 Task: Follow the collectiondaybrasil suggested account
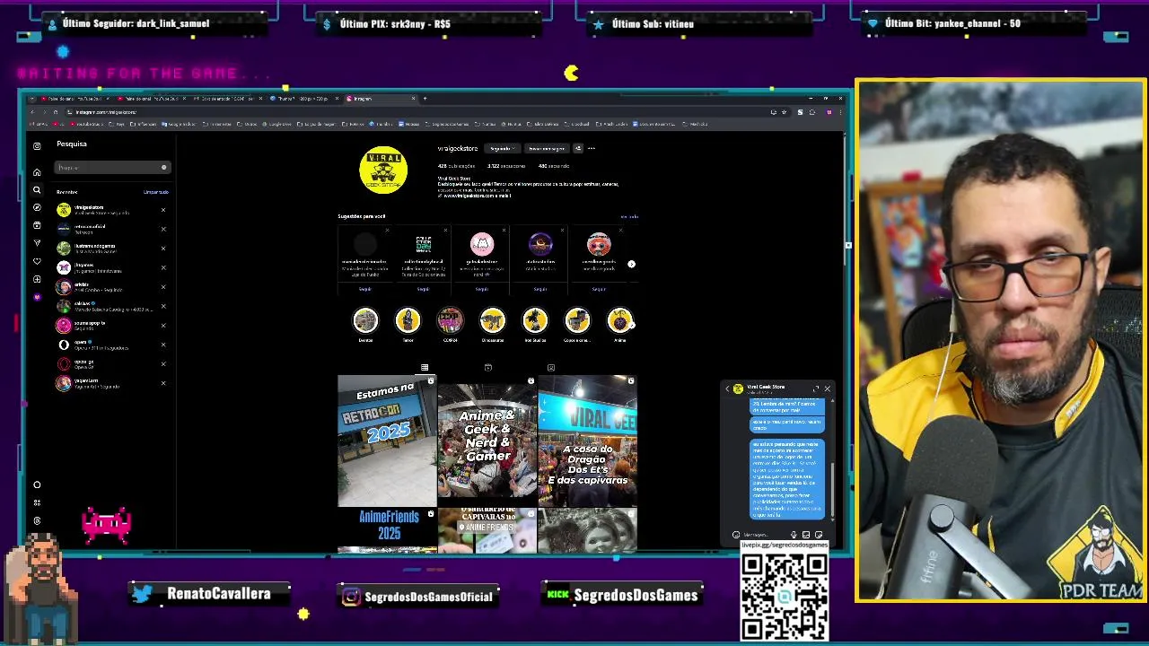423,289
